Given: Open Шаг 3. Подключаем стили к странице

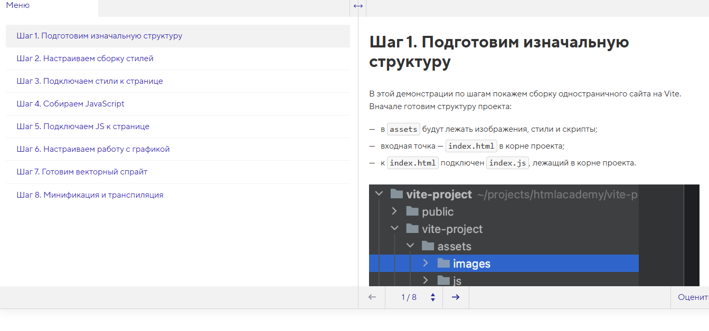Looking at the screenshot, I should (x=90, y=81).
